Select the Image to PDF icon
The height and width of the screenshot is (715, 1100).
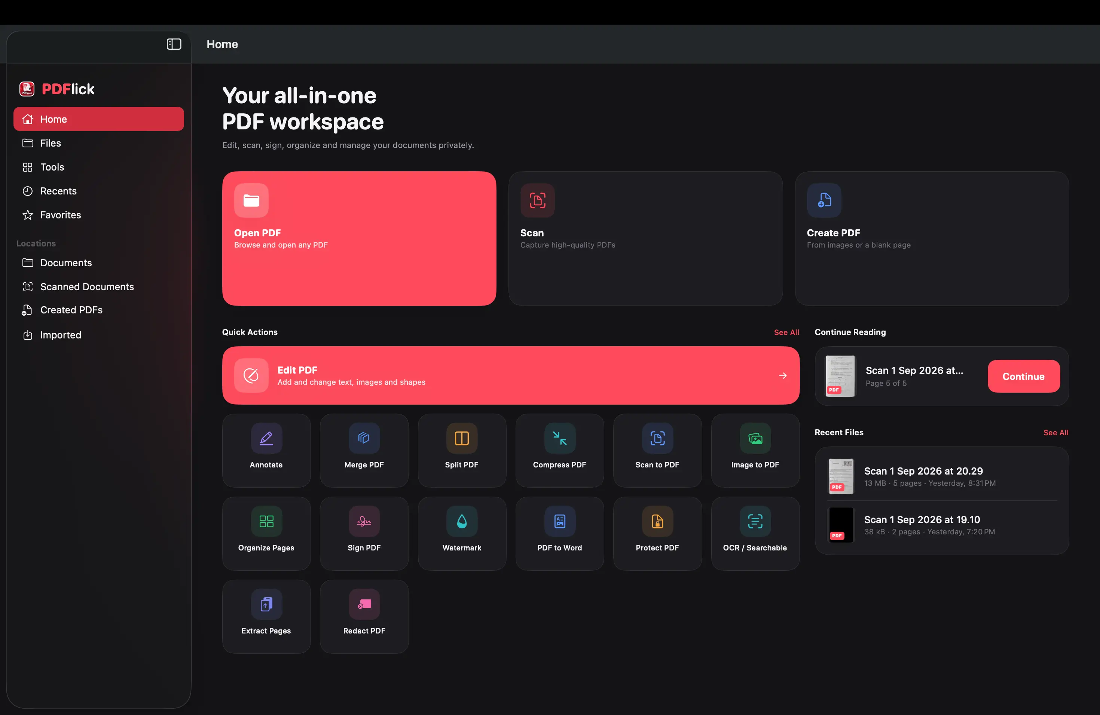(x=755, y=438)
